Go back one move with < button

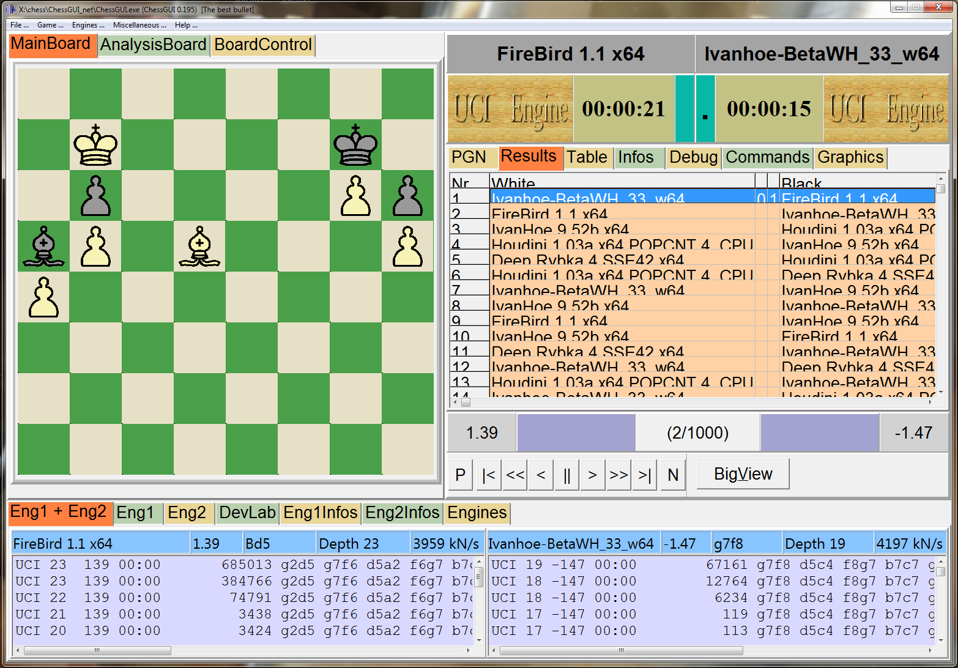(x=541, y=475)
